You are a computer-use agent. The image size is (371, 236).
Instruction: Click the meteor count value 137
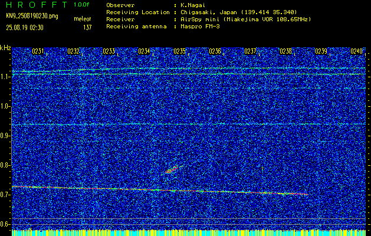87,28
